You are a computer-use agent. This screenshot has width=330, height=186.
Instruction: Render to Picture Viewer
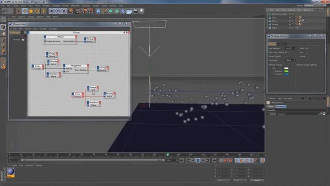(85, 11)
